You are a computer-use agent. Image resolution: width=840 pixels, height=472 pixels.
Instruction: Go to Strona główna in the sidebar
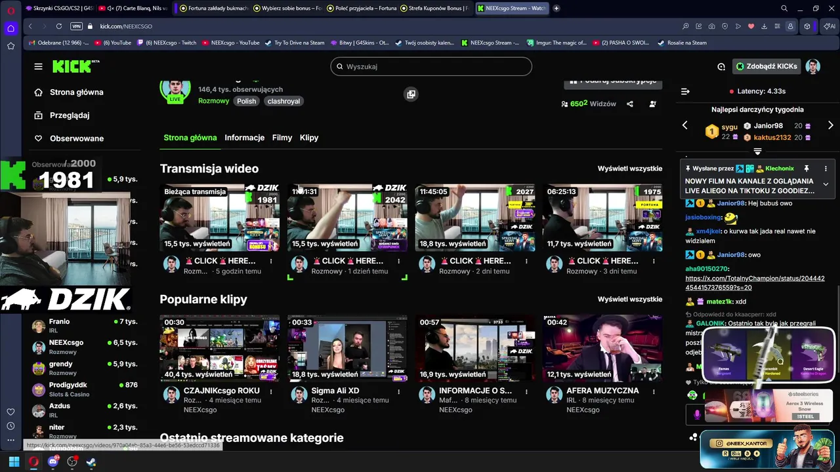click(x=77, y=92)
